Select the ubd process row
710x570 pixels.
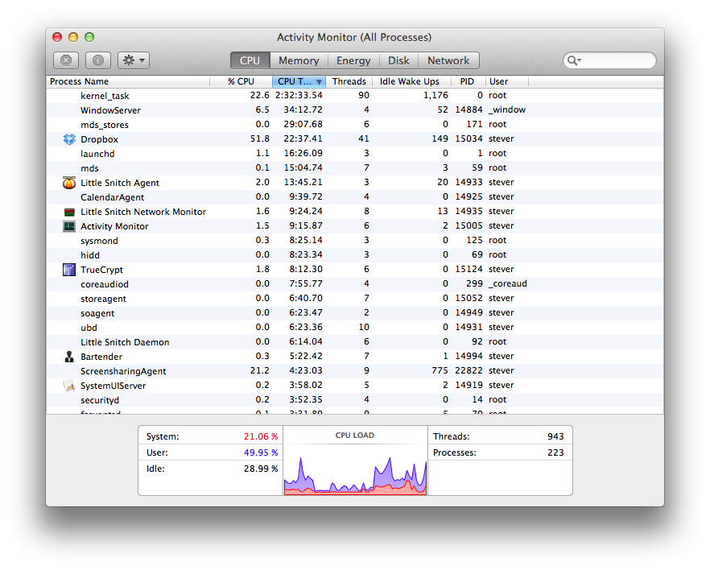click(x=355, y=328)
